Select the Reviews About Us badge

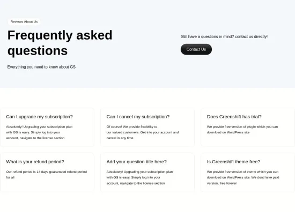click(24, 22)
